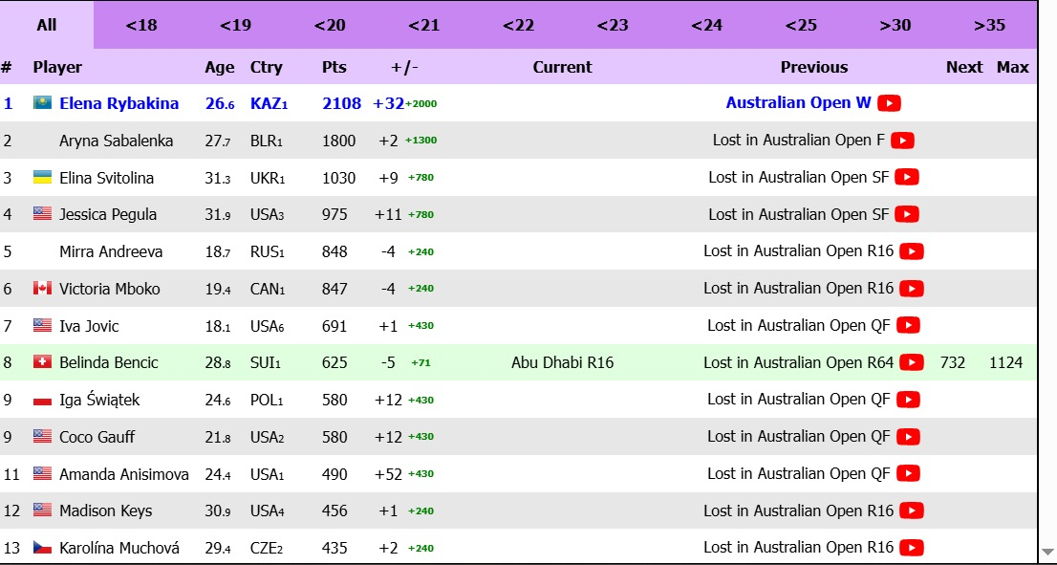Sort by the Age column header

point(219,67)
